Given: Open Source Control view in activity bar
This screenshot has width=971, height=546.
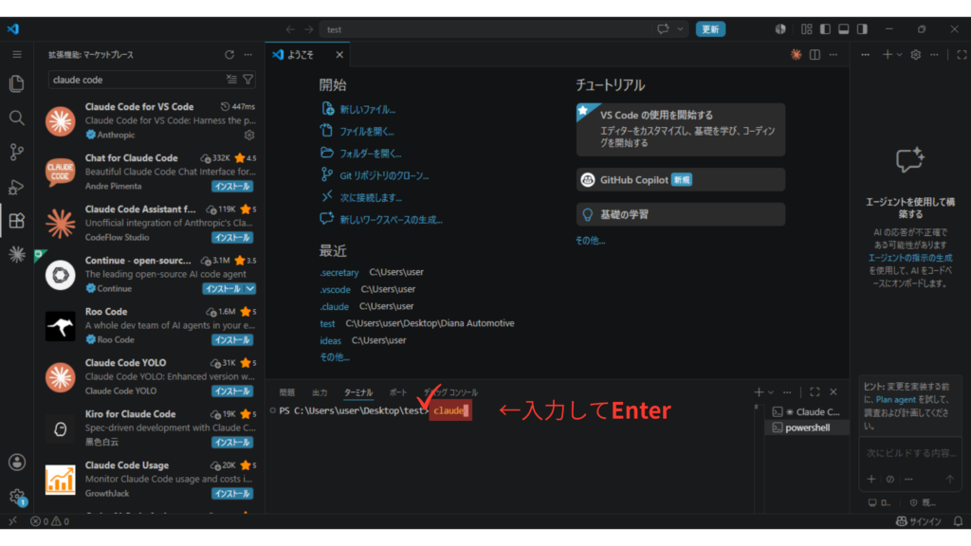Looking at the screenshot, I should pos(17,152).
